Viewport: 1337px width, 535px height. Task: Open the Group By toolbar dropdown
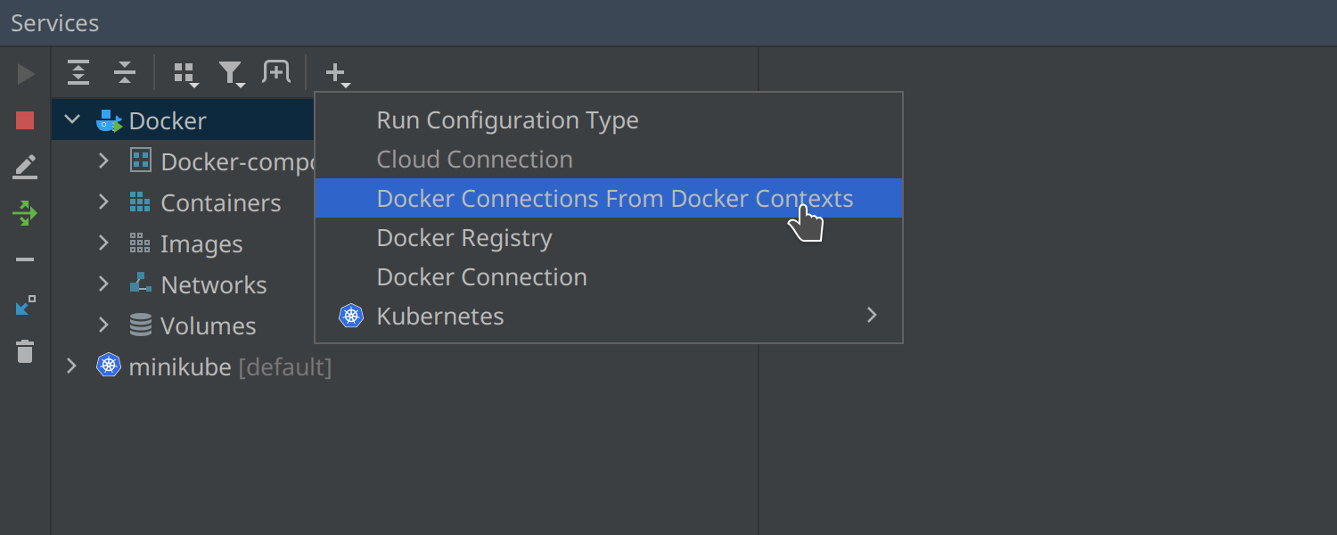(185, 74)
